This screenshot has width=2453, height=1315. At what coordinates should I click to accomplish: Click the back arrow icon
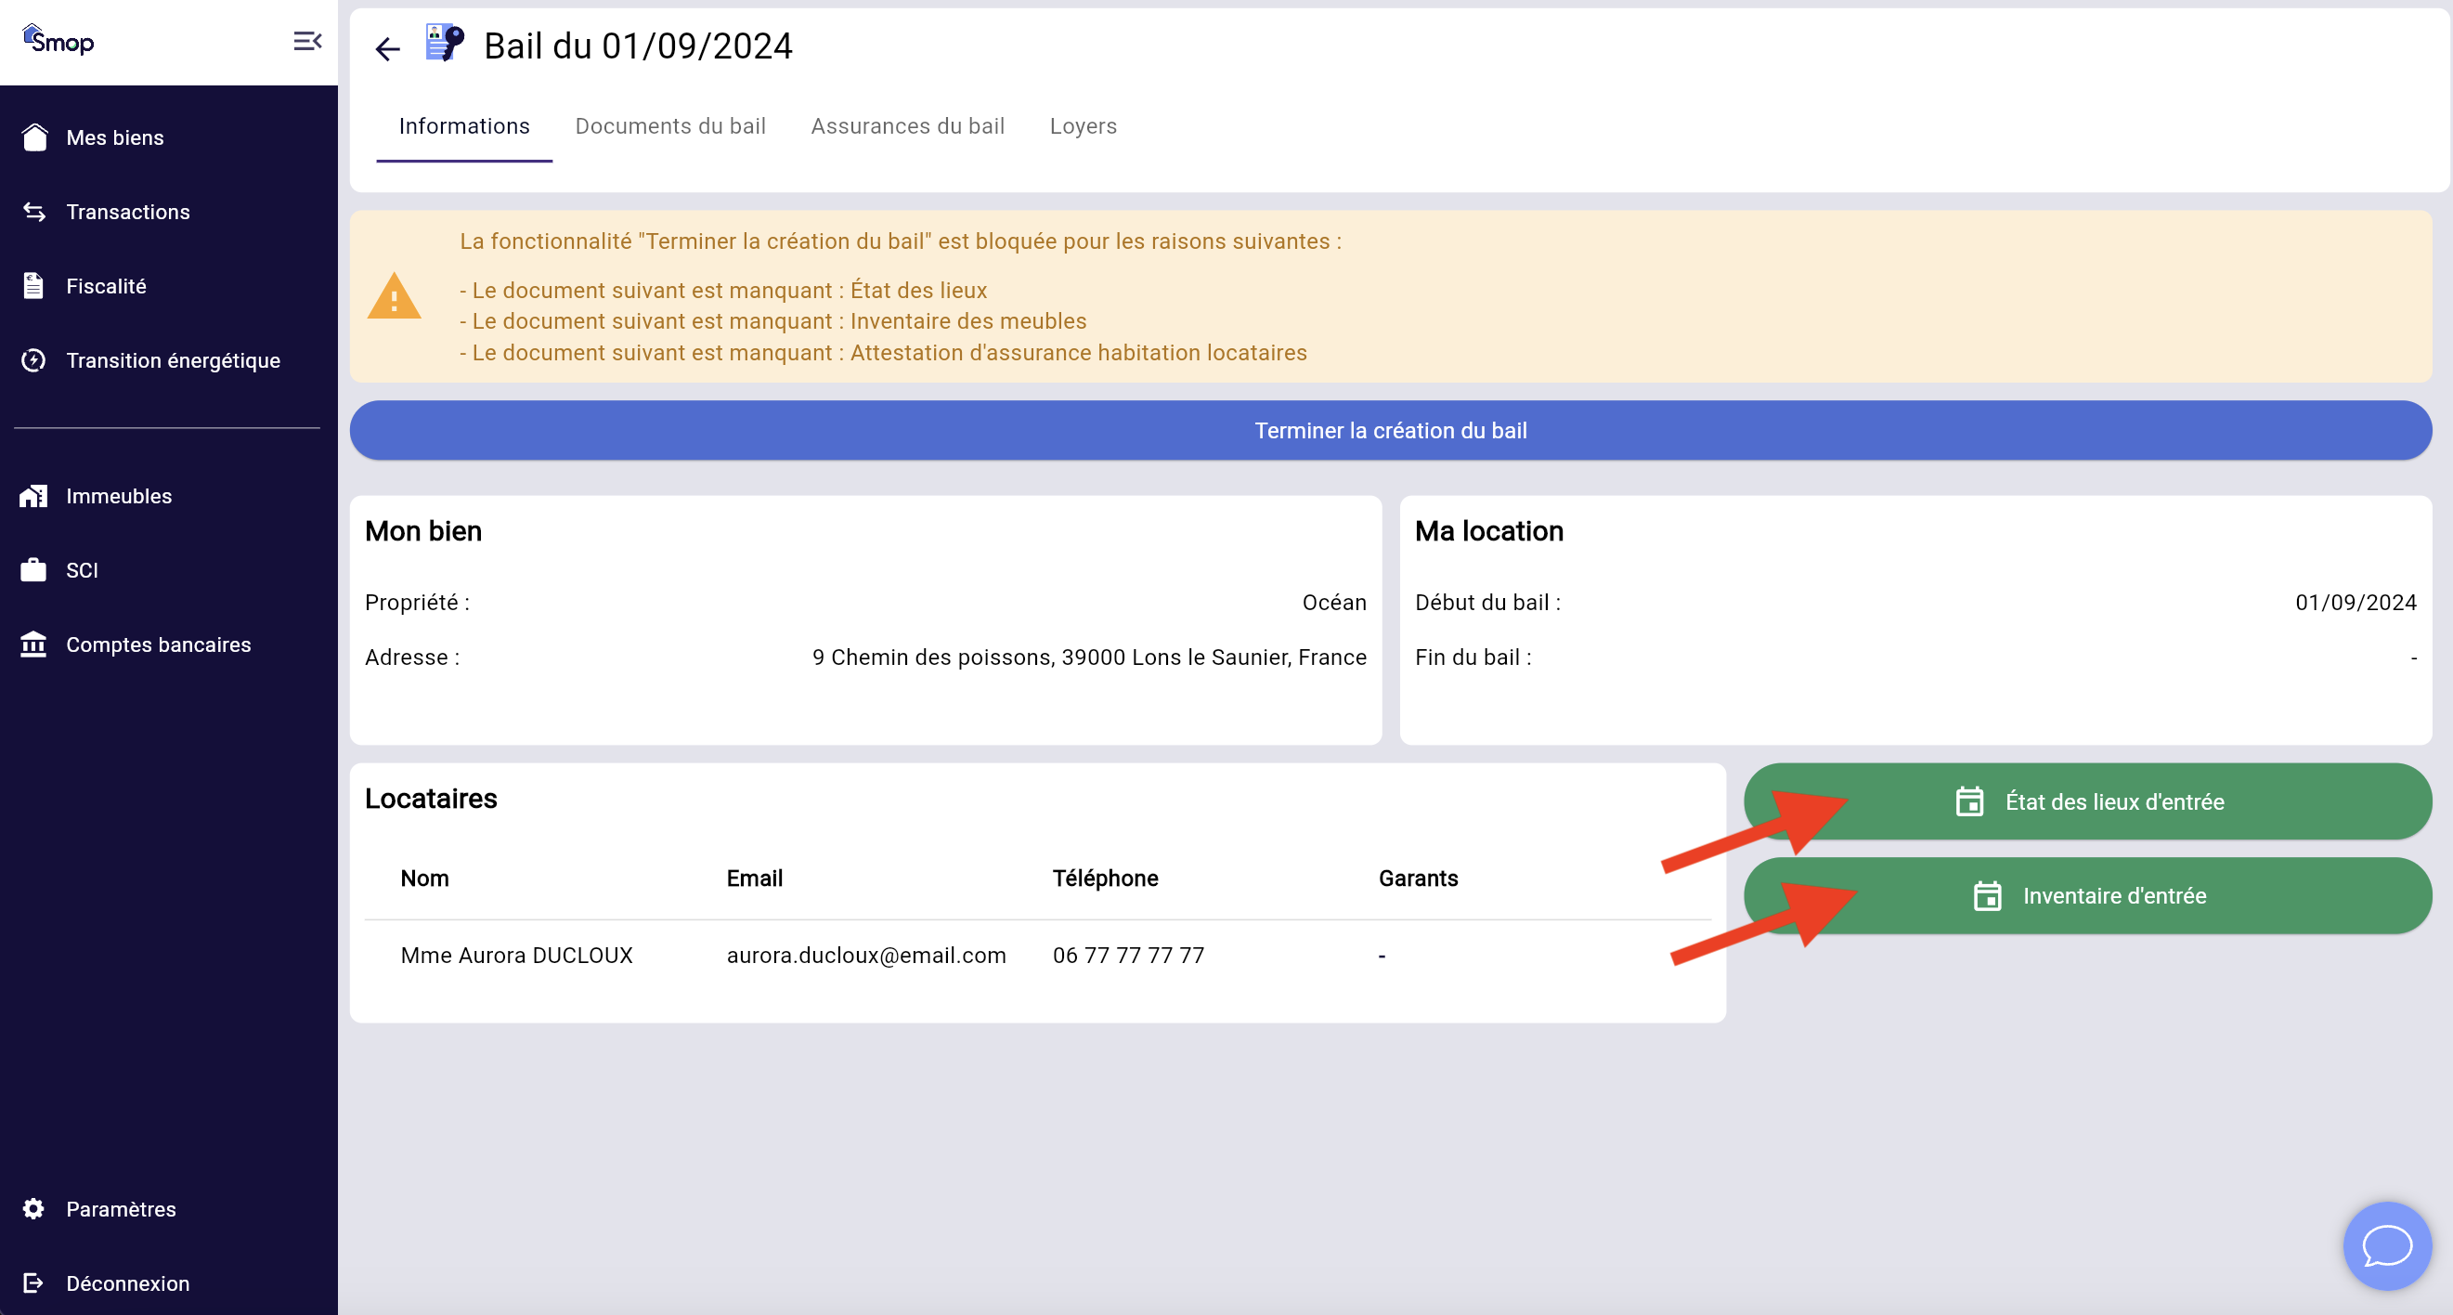click(387, 48)
